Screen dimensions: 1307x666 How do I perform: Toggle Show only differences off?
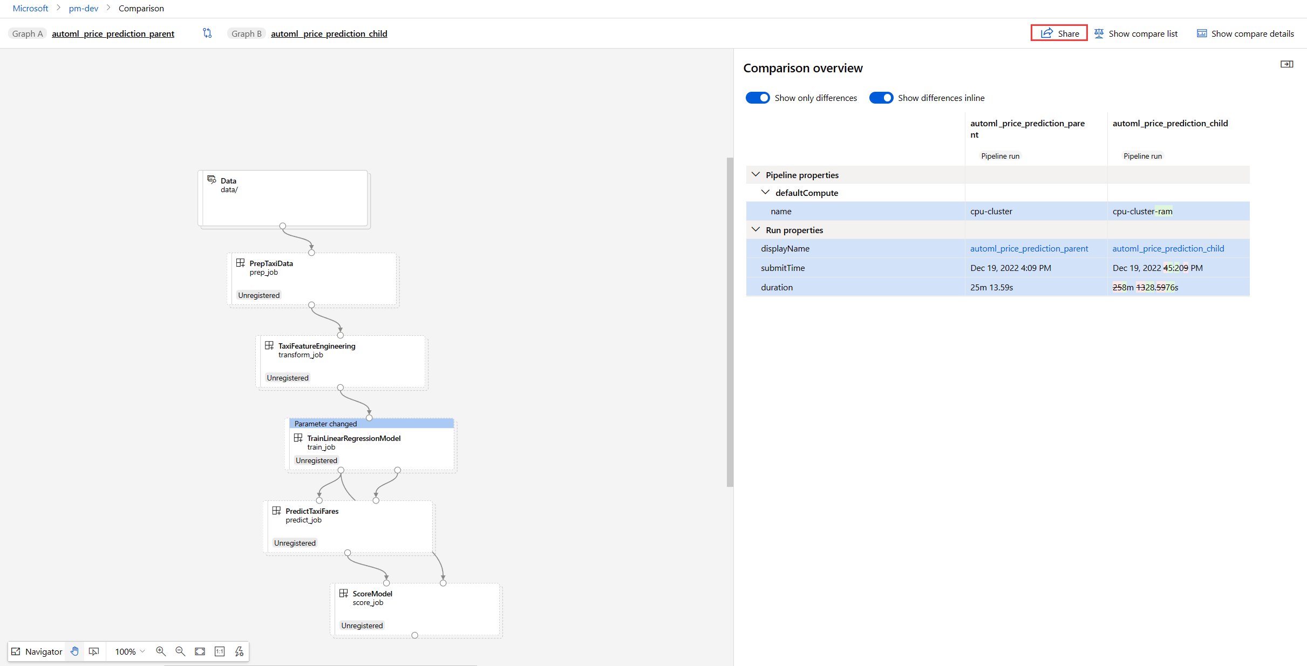(758, 98)
